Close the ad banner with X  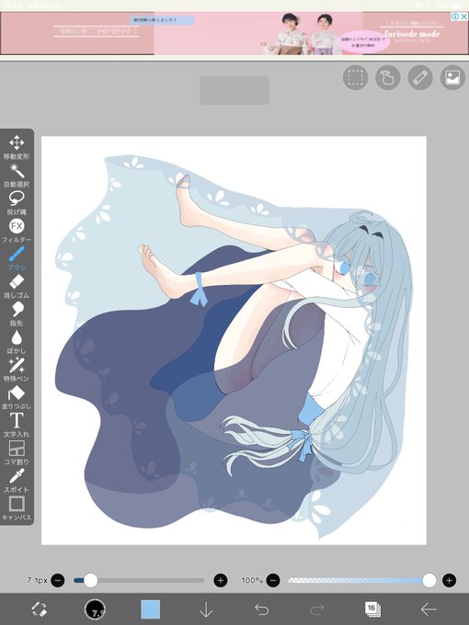pyautogui.click(x=464, y=17)
